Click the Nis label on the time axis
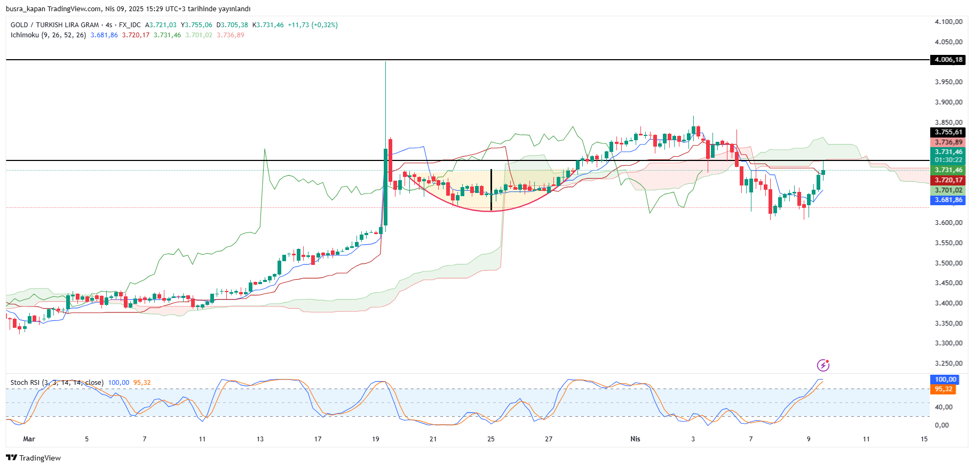This screenshot has height=468, width=974. tap(635, 439)
